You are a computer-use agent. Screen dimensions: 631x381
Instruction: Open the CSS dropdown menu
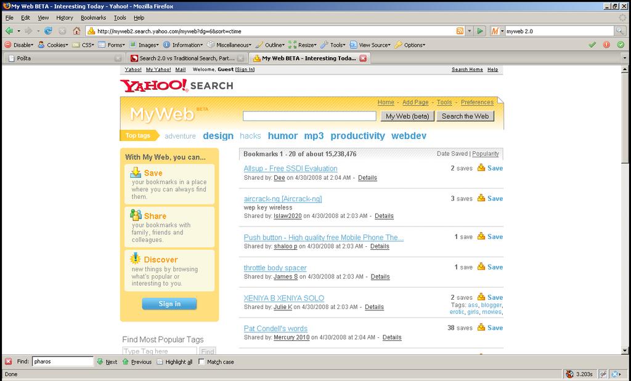[x=83, y=45]
